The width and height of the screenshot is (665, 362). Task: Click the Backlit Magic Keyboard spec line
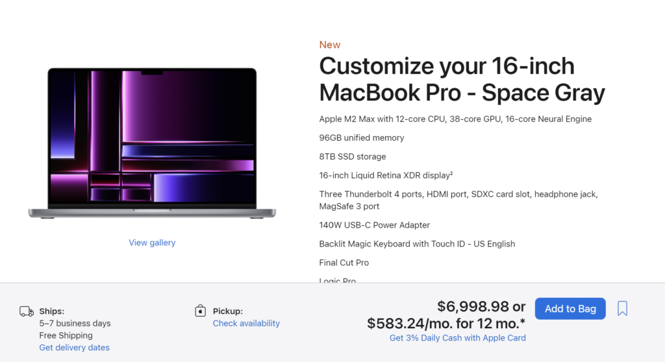[417, 244]
